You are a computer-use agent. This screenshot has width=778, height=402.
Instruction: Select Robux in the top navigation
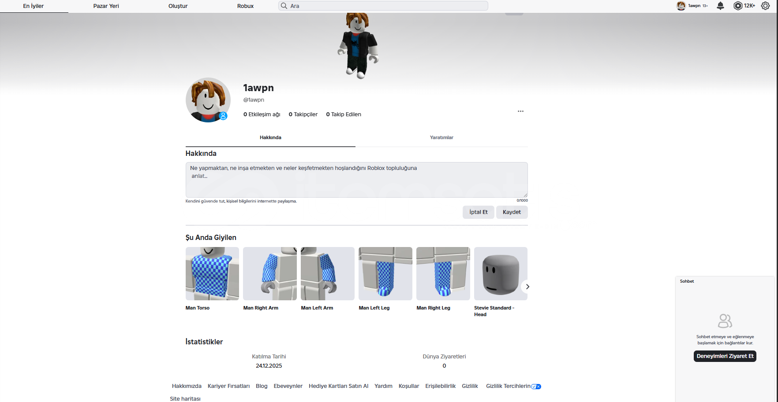coord(245,6)
